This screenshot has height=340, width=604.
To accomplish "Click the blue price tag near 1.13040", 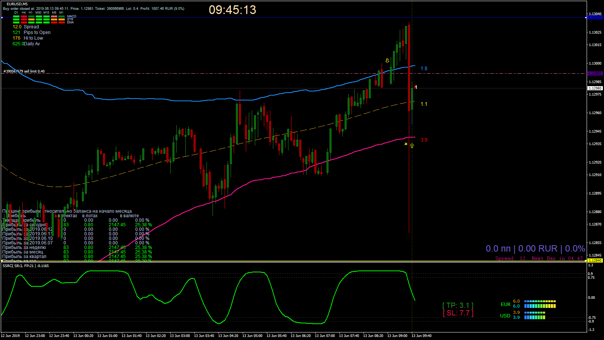I will (x=595, y=17).
